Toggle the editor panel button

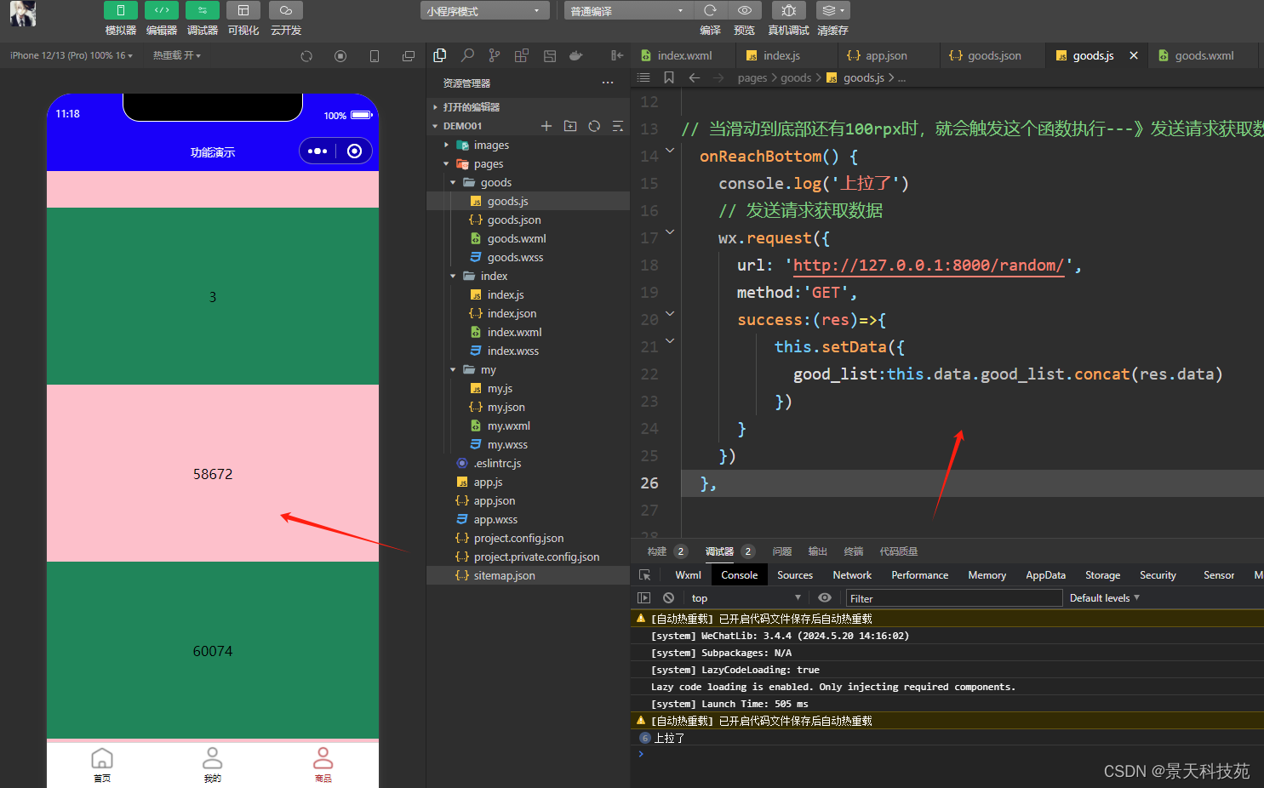point(161,10)
